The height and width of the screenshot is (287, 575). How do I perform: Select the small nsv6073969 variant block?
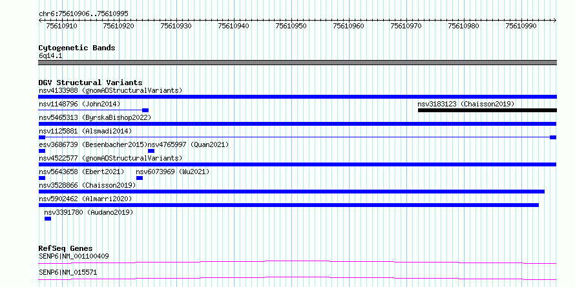[x=140, y=178]
